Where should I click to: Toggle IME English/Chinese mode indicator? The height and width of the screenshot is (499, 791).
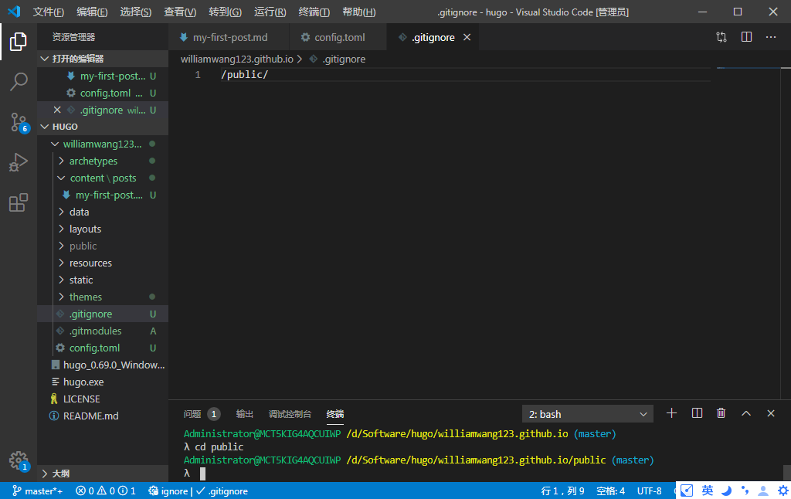pos(708,491)
